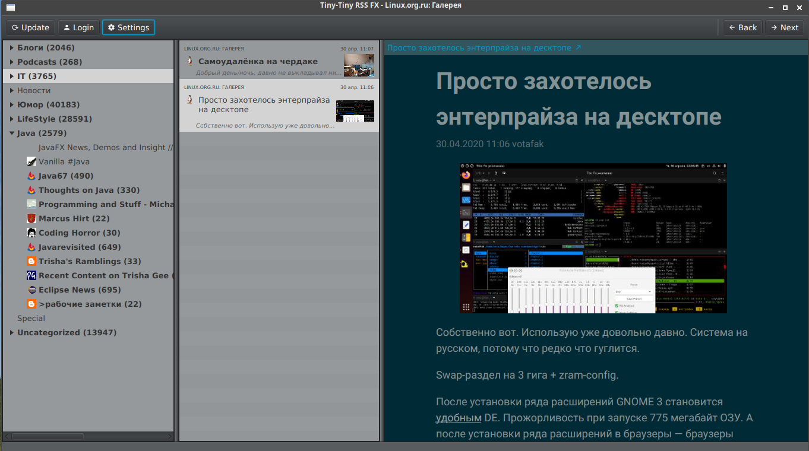Expand the Uncategorized (13947) category
Viewport: 809px width, 451px height.
12,332
